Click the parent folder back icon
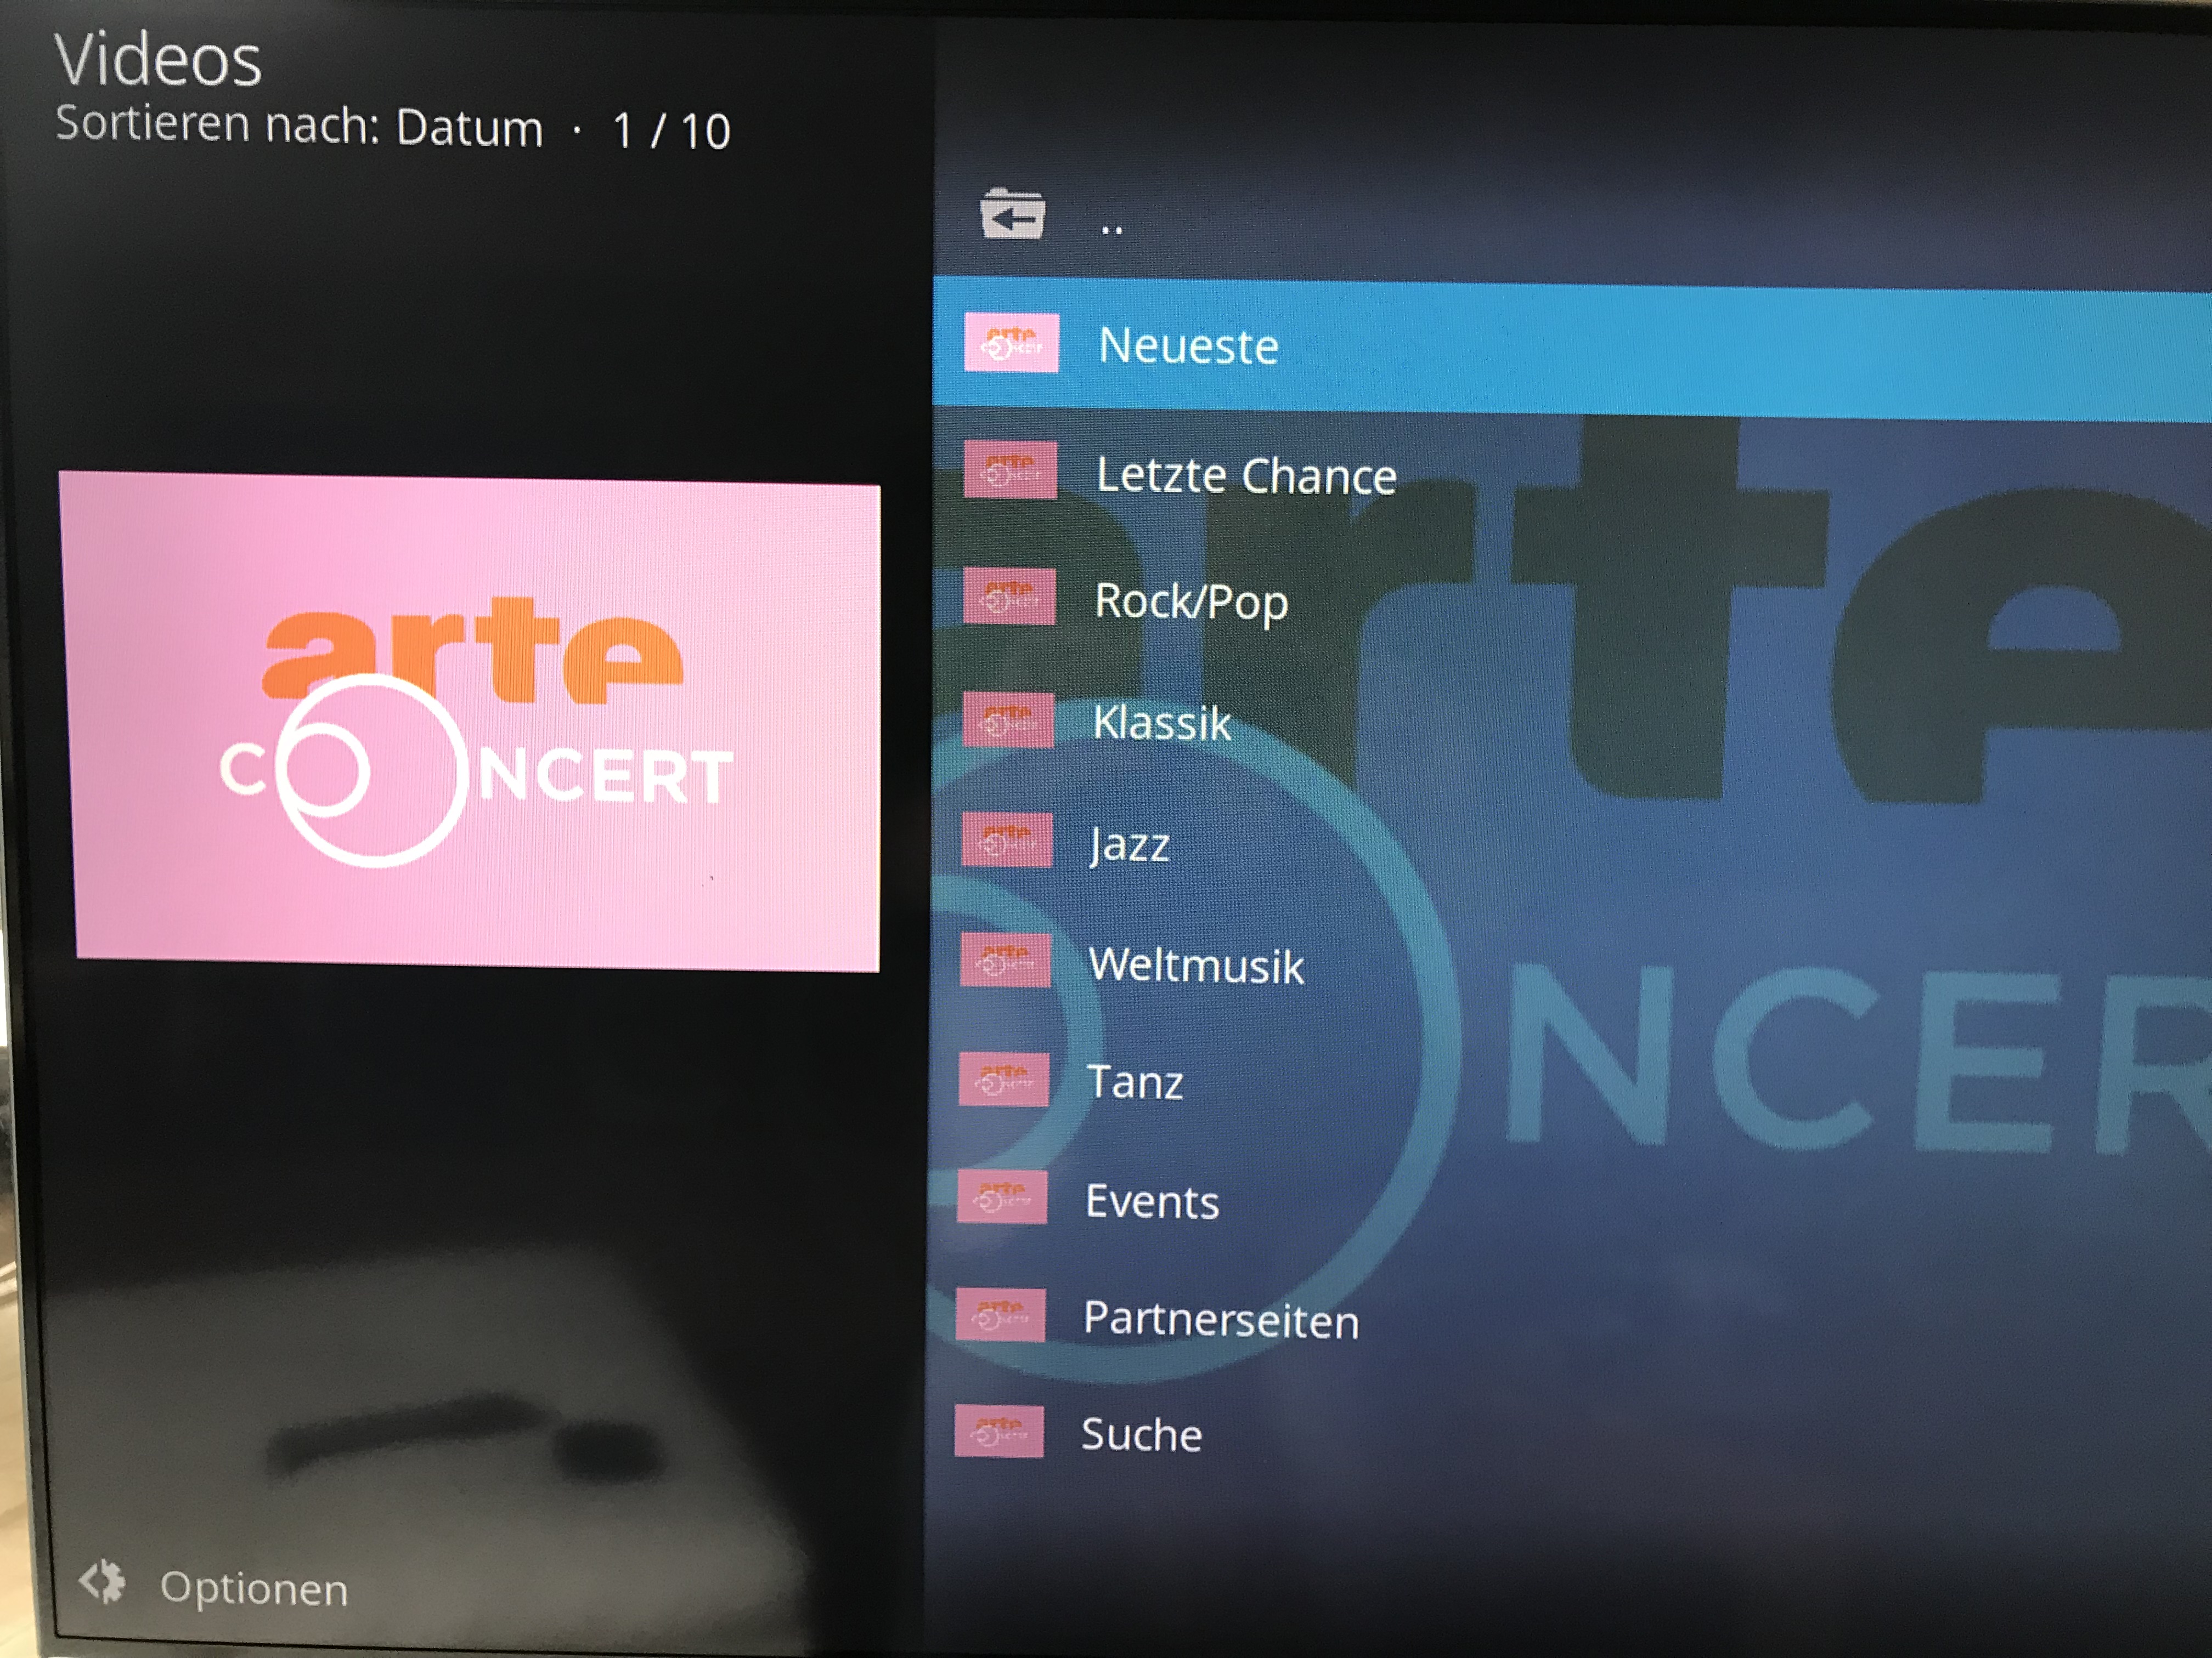The height and width of the screenshot is (1658, 2212). tap(1012, 214)
